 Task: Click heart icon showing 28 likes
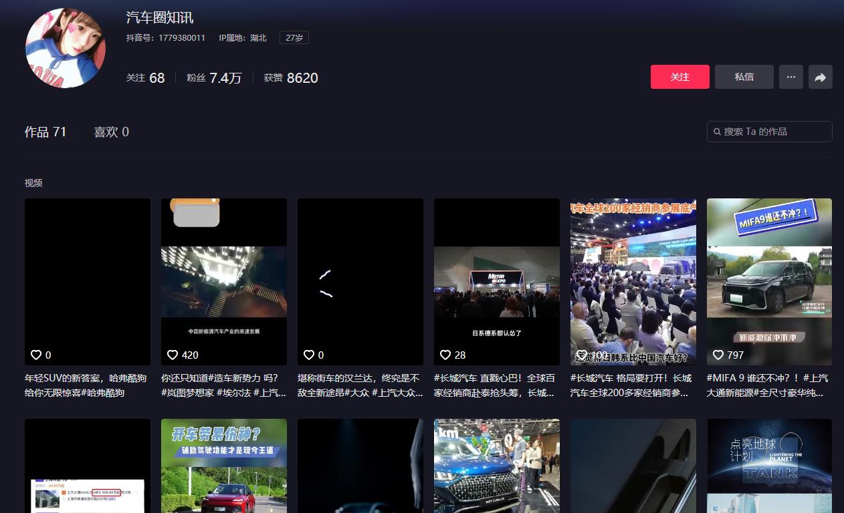[x=445, y=355]
